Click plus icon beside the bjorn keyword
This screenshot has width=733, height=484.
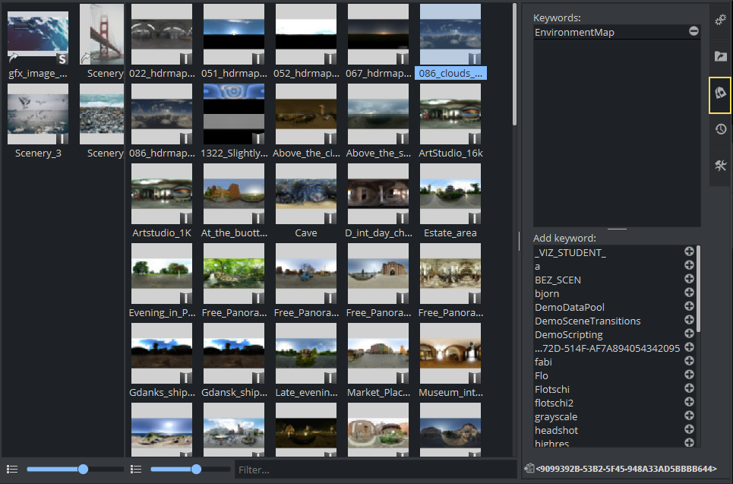coord(689,293)
